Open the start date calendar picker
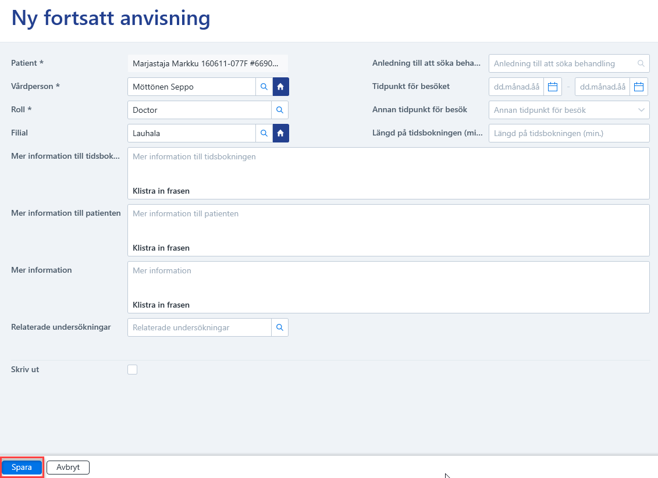658x478 pixels. 553,87
